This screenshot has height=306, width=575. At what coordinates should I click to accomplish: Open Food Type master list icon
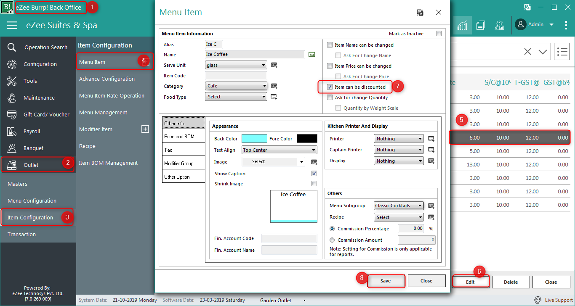coord(274,97)
